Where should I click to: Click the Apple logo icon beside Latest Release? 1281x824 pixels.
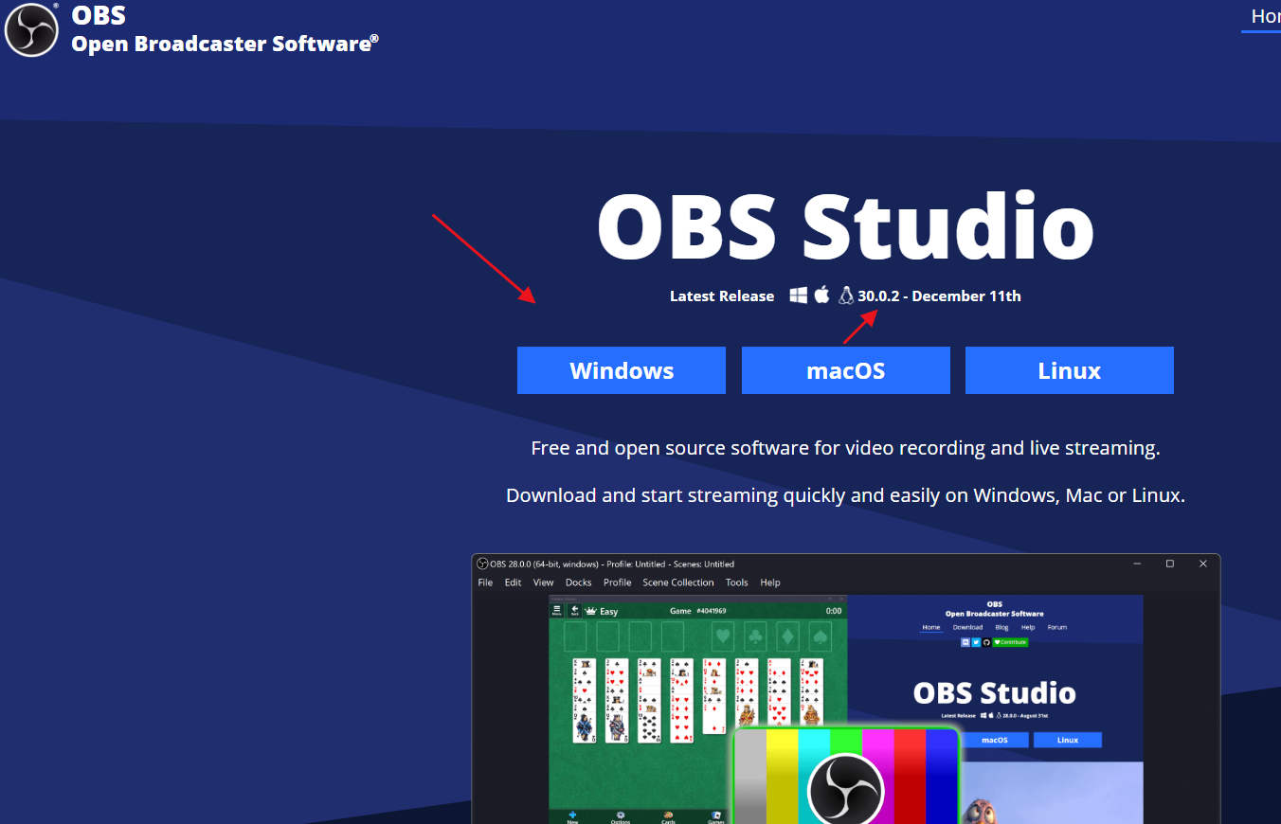[x=821, y=296]
